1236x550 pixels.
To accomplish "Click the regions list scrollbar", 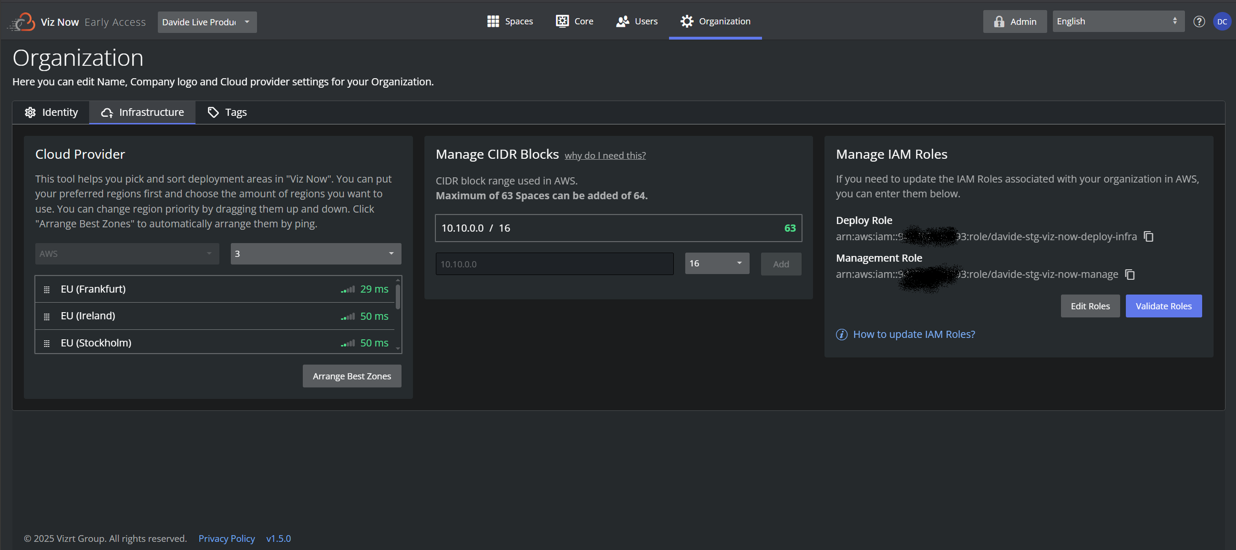I will tap(397, 297).
